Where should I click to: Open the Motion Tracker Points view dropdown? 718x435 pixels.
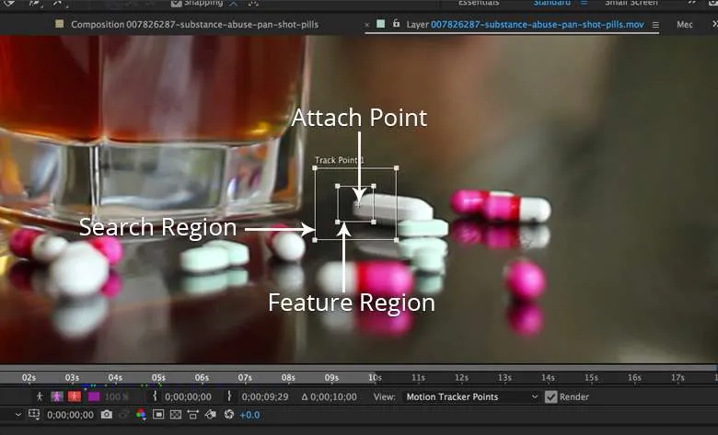tap(471, 397)
